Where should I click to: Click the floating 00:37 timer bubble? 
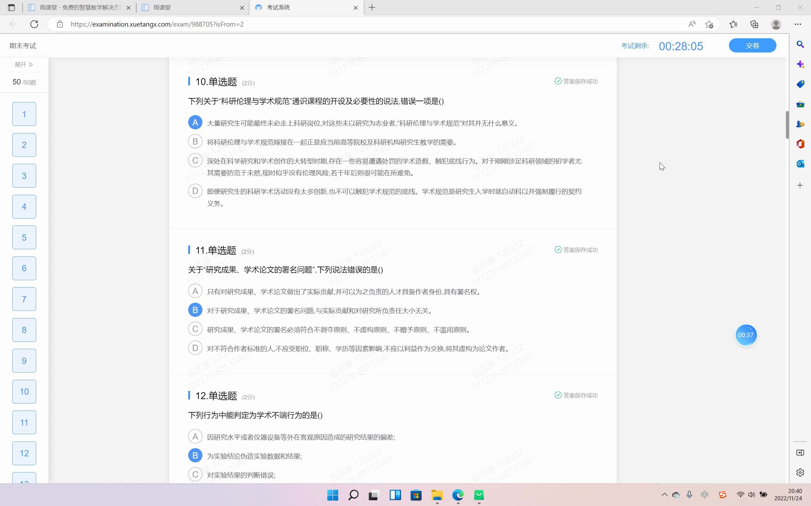pyautogui.click(x=746, y=335)
